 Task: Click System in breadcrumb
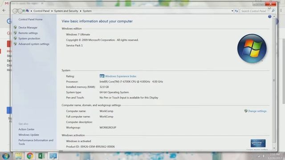[x=87, y=11]
